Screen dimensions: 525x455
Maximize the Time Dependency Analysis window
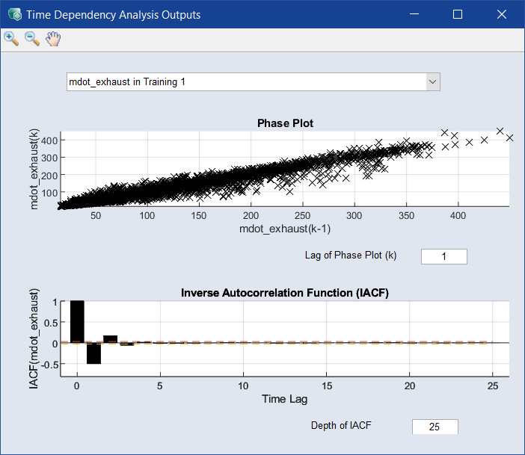point(458,14)
